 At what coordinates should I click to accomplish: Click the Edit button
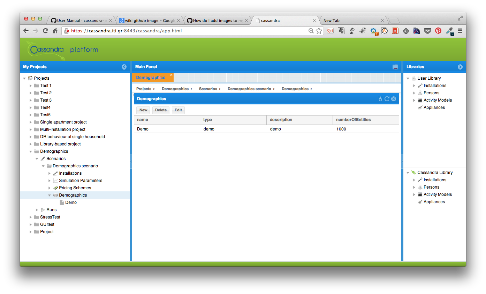178,110
